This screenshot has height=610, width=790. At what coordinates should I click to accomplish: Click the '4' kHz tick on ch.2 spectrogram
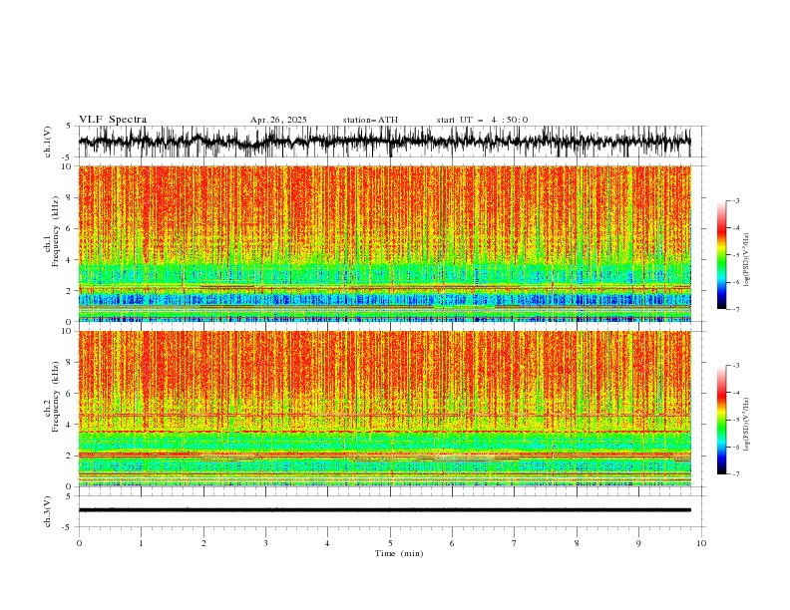click(x=70, y=425)
